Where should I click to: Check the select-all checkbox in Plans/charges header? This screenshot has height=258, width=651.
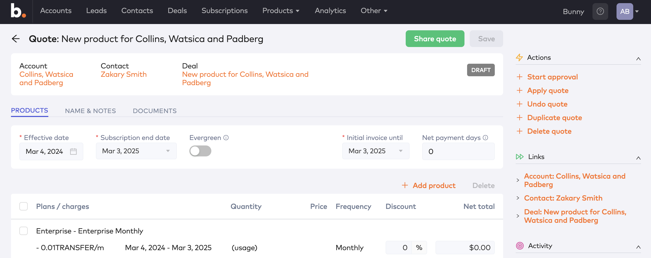coord(24,206)
